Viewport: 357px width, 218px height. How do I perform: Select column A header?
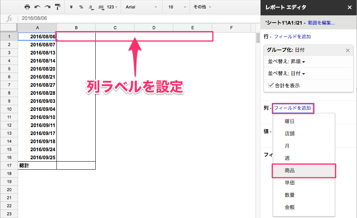[37, 28]
